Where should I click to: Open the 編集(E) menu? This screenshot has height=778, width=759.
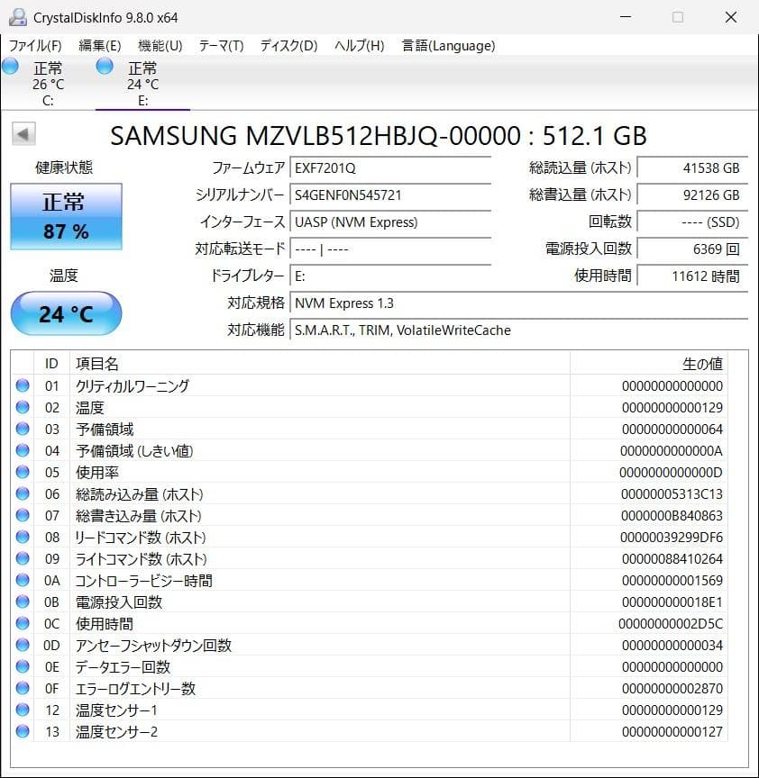tap(100, 46)
